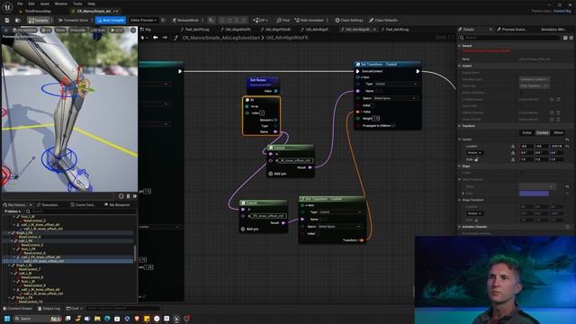
Task: Switch to the Rig graph tab
Action: 147,30
